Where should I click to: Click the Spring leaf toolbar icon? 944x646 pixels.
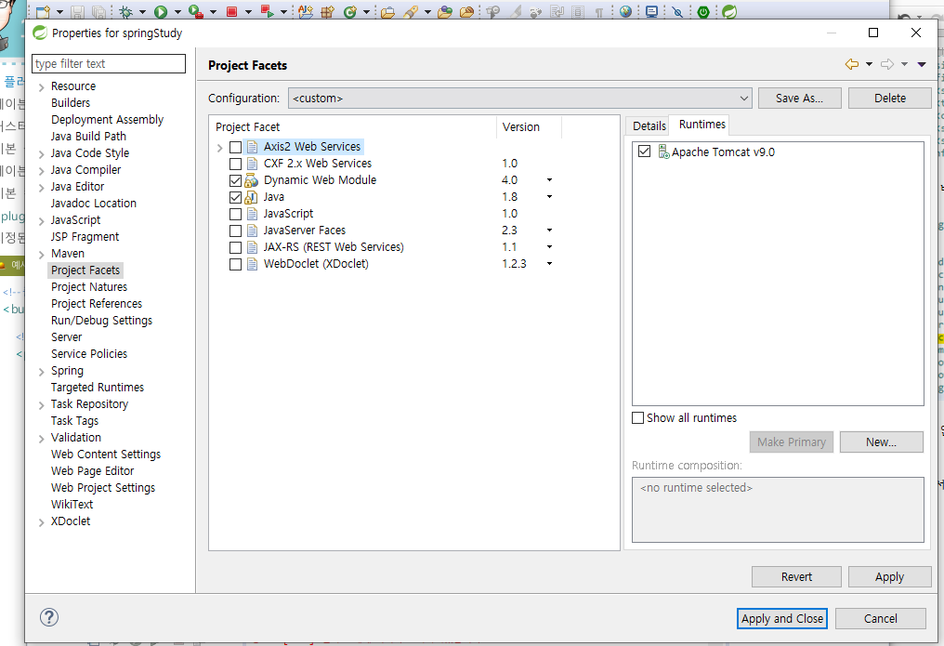(729, 11)
